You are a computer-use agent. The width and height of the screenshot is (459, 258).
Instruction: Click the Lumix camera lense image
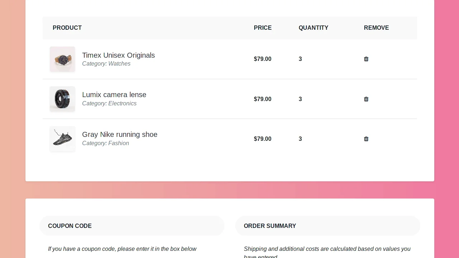pyautogui.click(x=62, y=99)
